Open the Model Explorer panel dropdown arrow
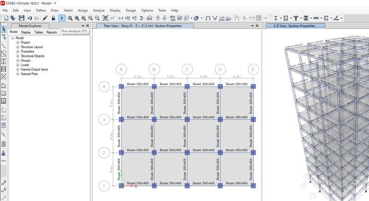369x201 pixels. (x=83, y=26)
